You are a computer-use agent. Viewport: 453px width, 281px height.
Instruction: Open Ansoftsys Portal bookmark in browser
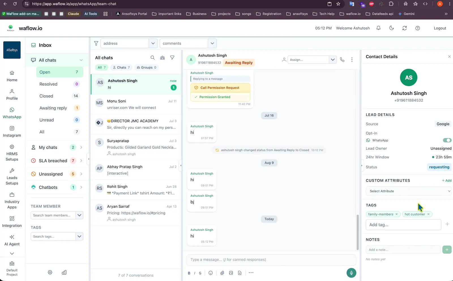pyautogui.click(x=132, y=14)
